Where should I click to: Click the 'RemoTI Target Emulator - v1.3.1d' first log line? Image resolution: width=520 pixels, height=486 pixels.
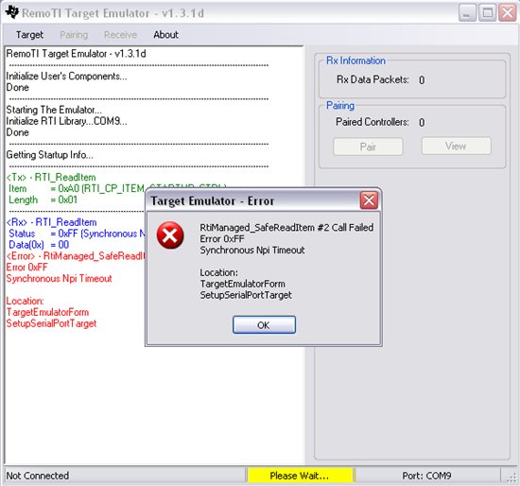tap(76, 54)
